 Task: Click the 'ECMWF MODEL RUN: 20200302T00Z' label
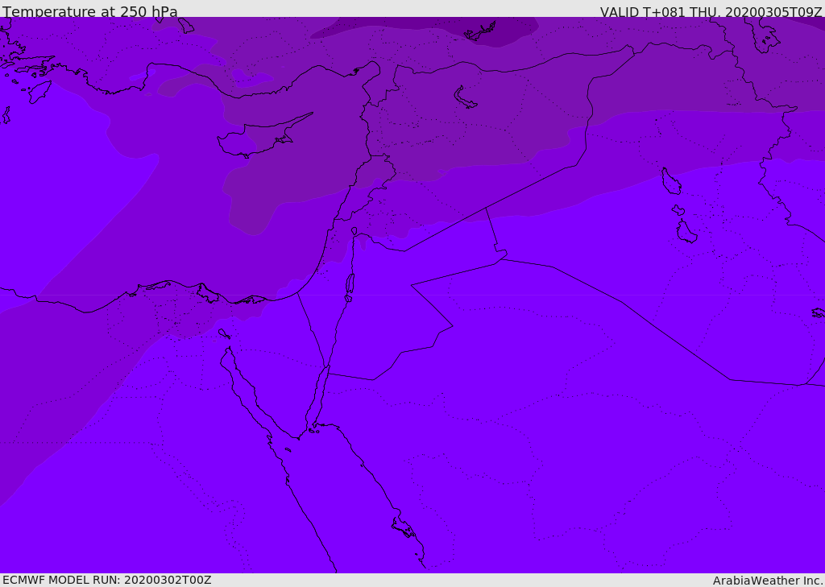(x=107, y=580)
